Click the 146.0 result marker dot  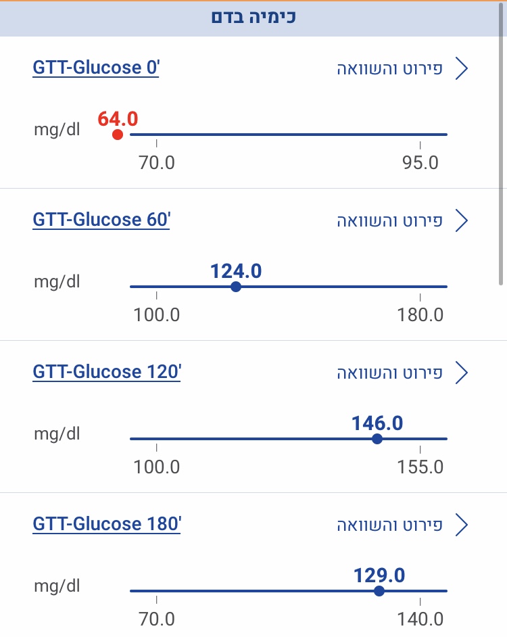[x=377, y=439]
